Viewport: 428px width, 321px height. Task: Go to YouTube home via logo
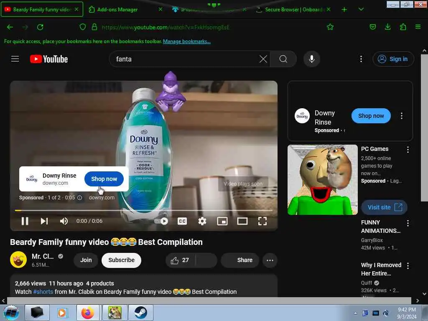coord(49,59)
